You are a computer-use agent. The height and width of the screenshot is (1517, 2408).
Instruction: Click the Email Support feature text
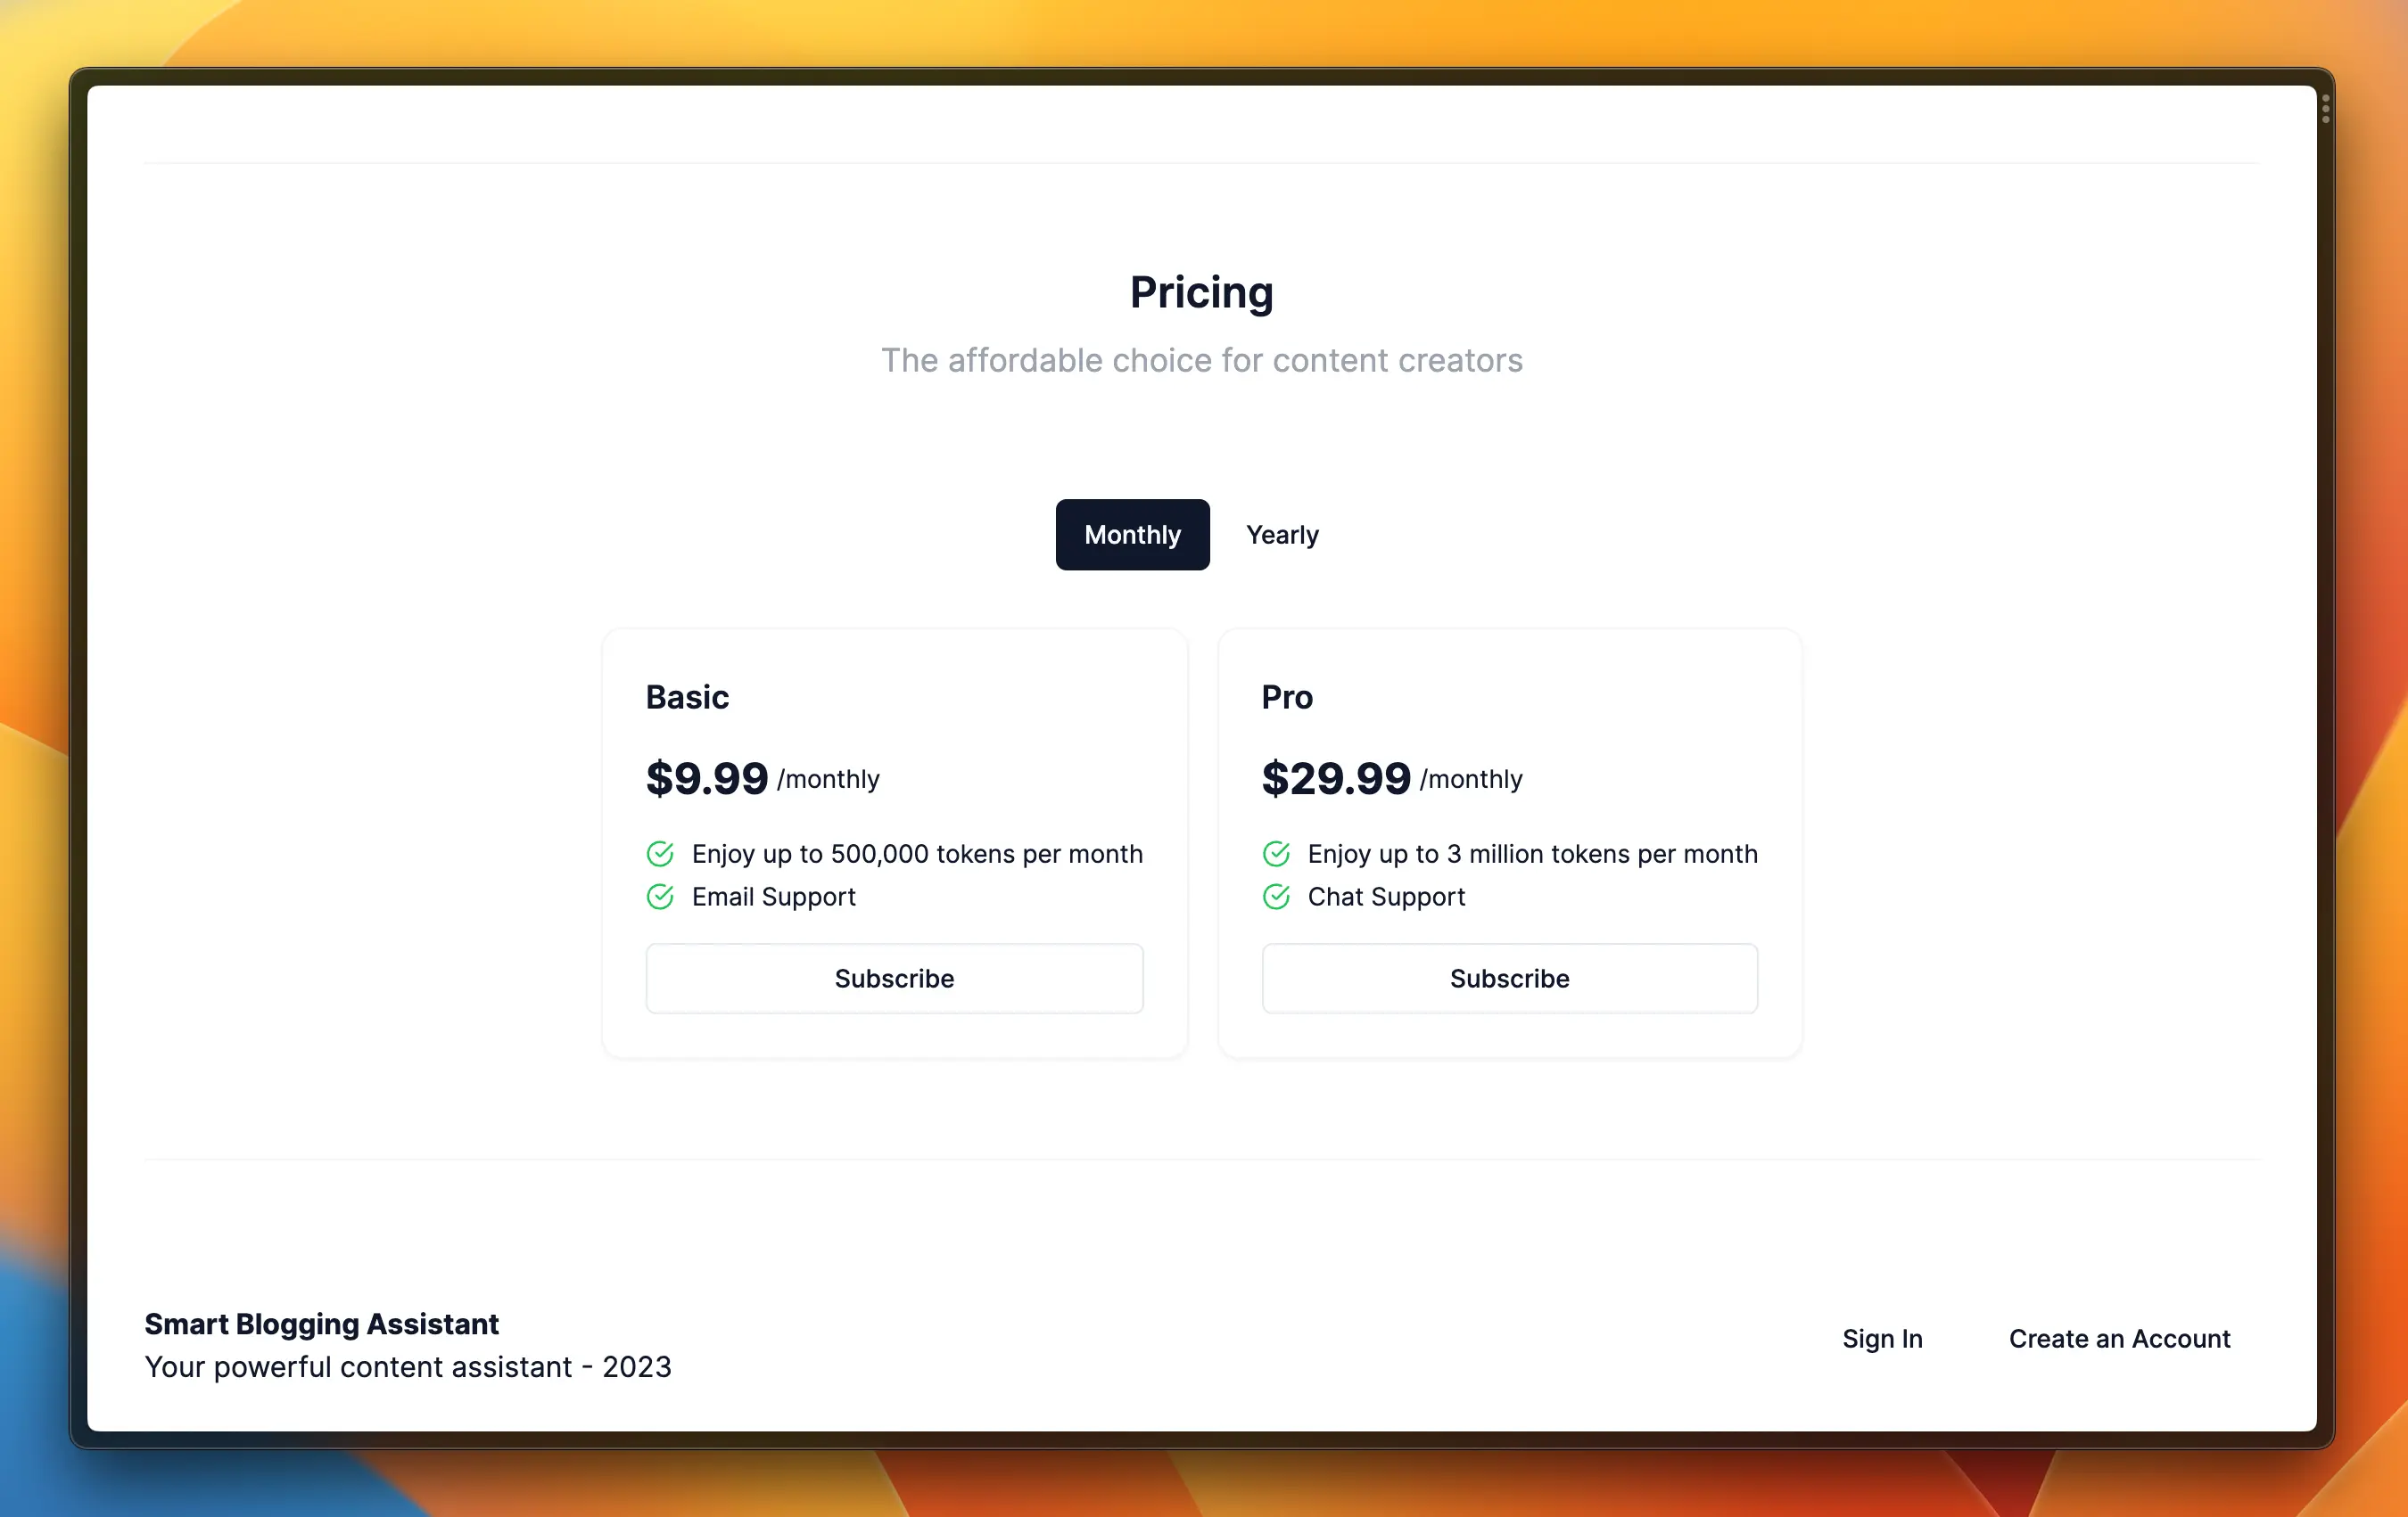point(773,897)
